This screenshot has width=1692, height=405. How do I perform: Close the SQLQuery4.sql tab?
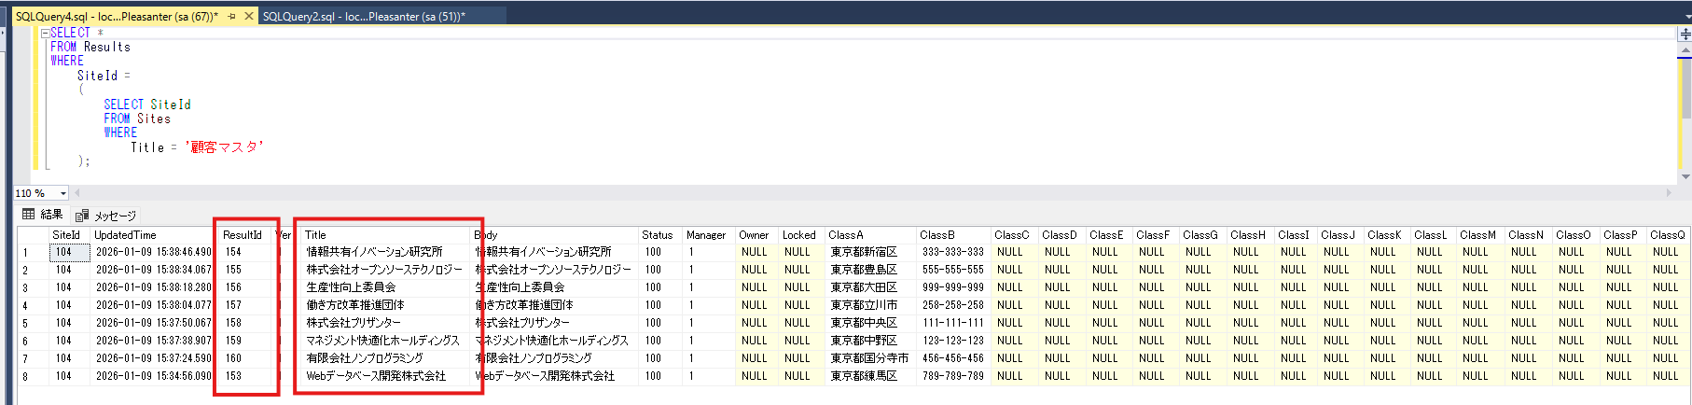coord(249,16)
